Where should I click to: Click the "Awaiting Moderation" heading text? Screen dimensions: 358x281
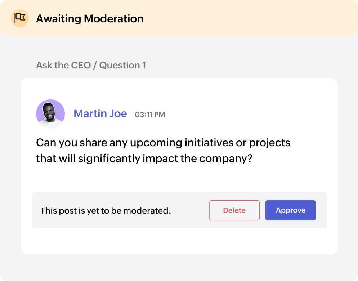[x=90, y=18]
